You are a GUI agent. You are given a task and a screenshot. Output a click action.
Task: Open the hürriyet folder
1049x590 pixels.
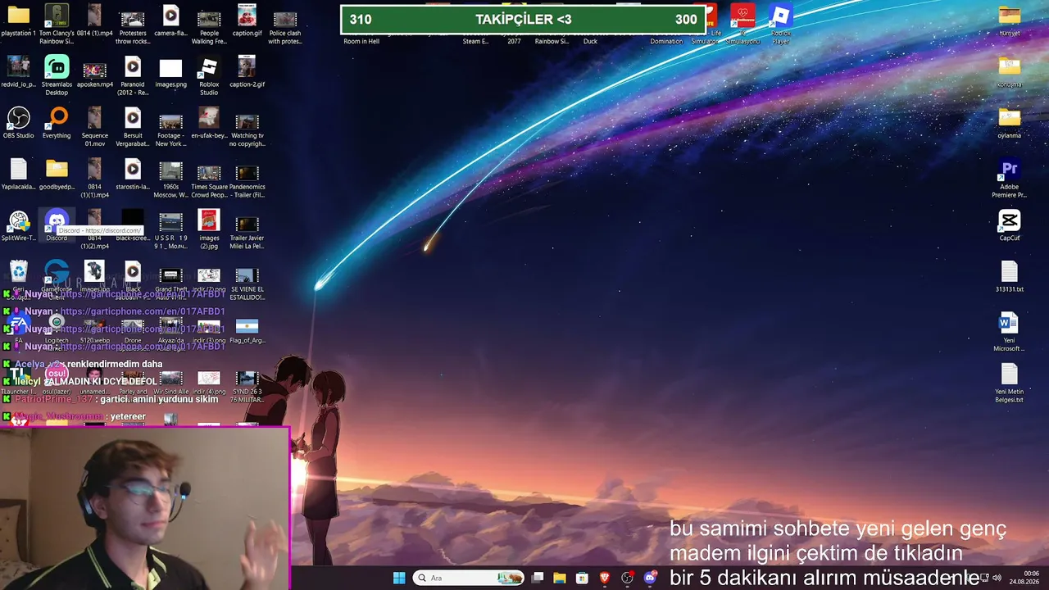pos(1009,21)
